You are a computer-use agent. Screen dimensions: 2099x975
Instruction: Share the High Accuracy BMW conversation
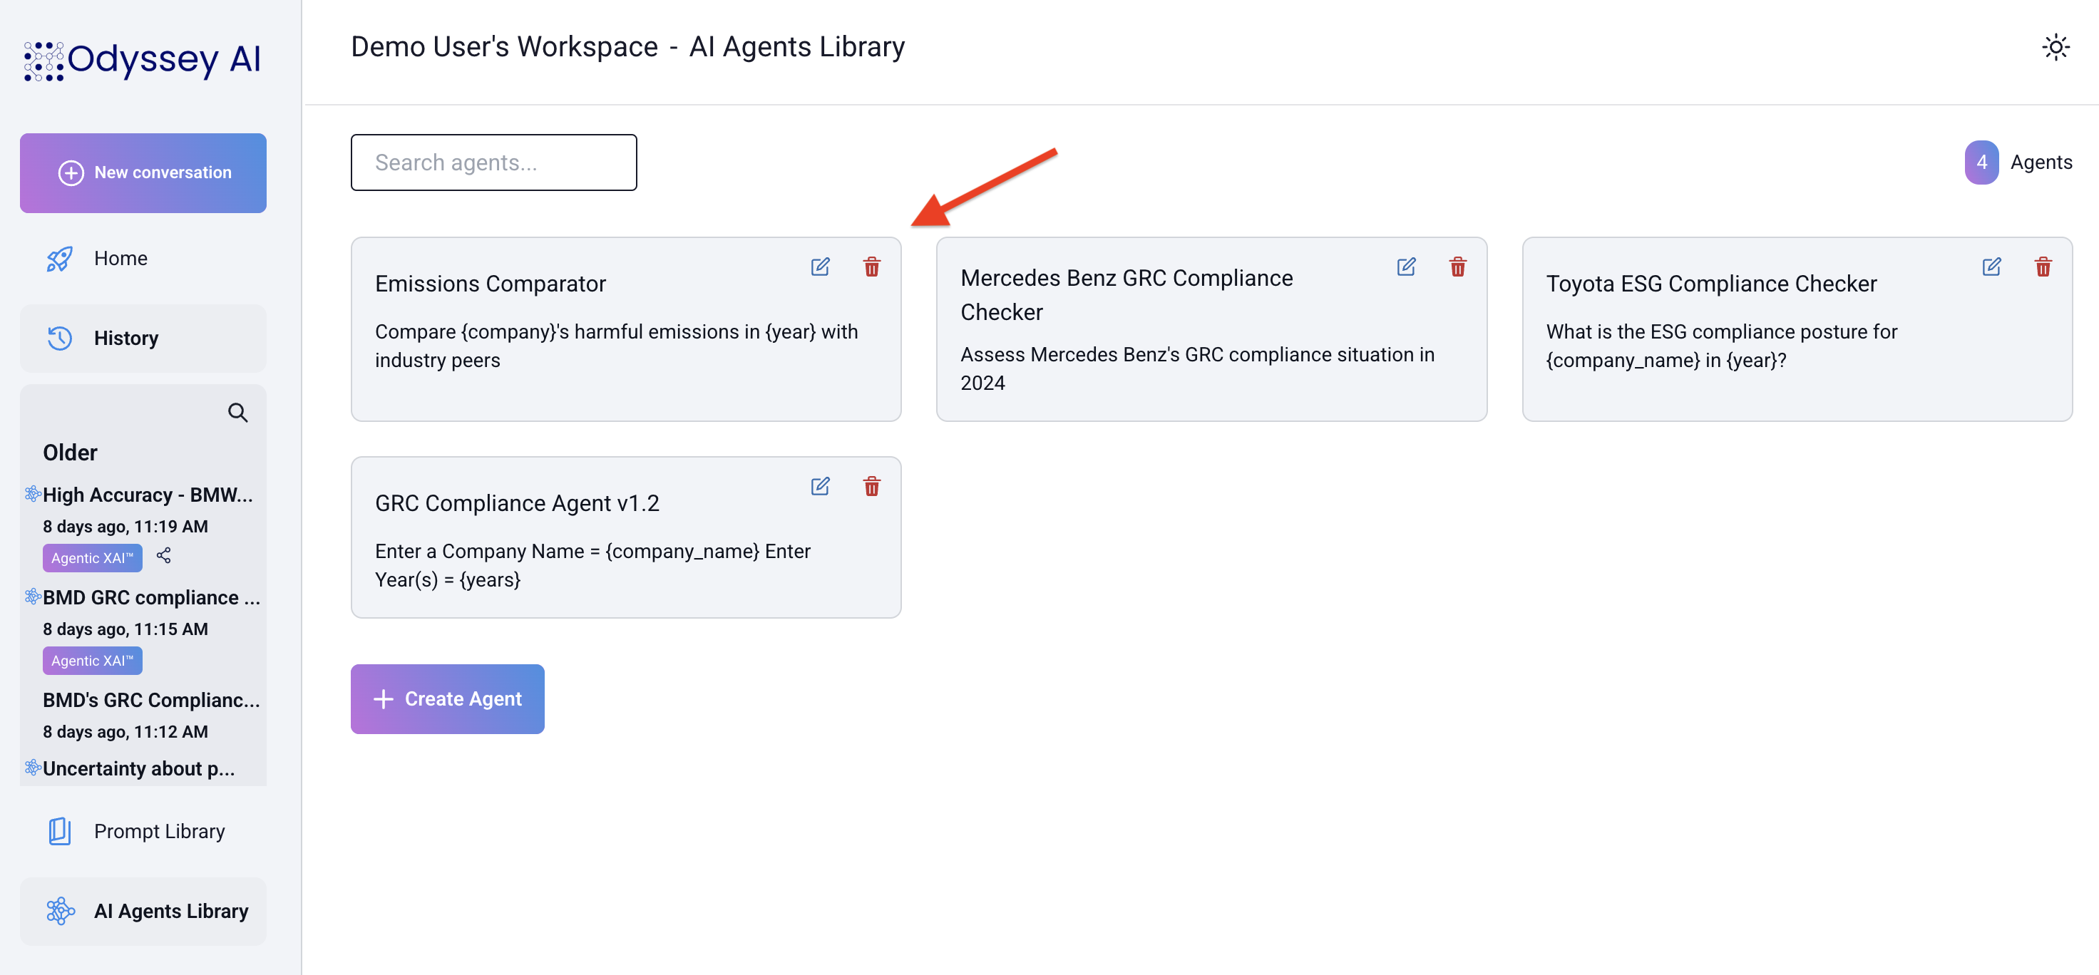click(164, 555)
